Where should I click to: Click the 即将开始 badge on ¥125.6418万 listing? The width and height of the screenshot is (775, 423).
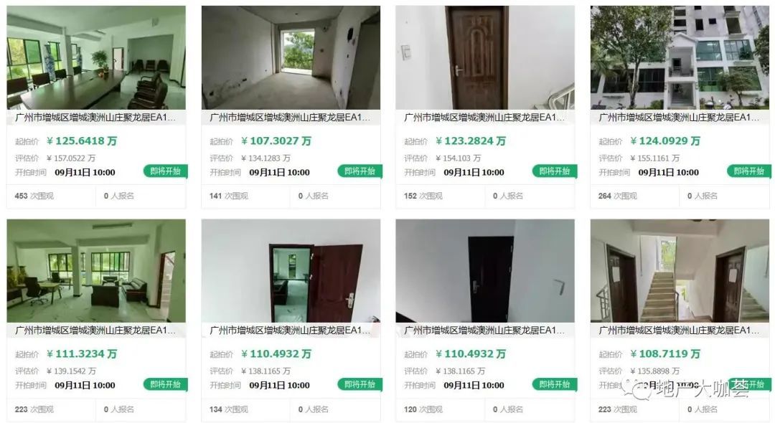point(166,171)
